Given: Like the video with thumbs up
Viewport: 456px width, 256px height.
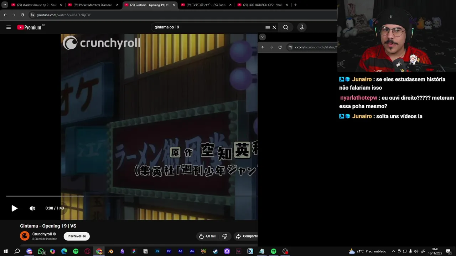Looking at the screenshot, I should pos(207,236).
